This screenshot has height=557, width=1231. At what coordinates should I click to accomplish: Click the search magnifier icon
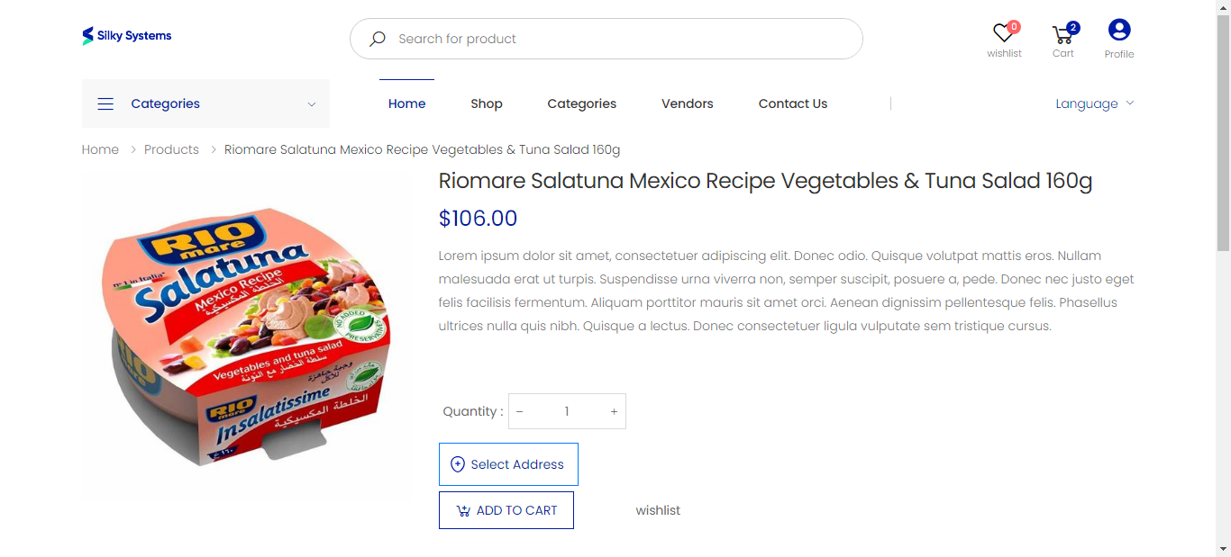click(377, 39)
